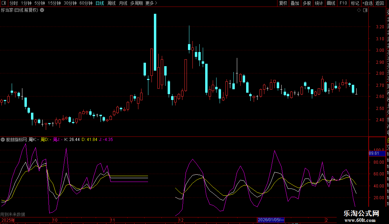Image resolution: width=389 pixels, height=224 pixels.
Task: Click the panel layout icon at top-left
Action: point(4,3)
